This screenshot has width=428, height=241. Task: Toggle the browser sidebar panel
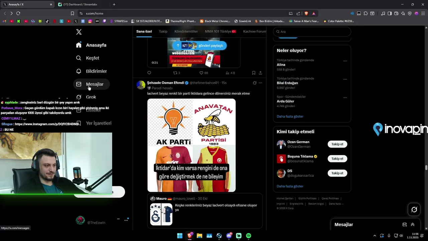tap(390, 13)
